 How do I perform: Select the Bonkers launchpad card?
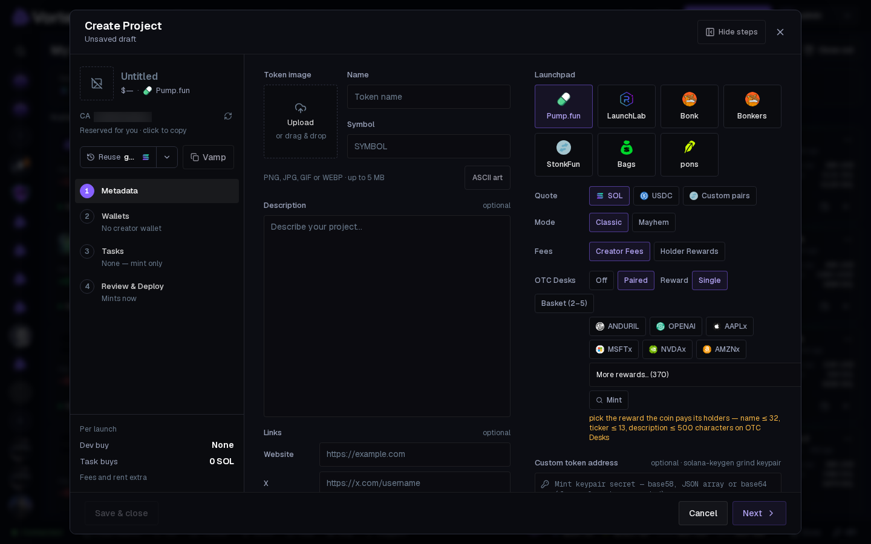[752, 106]
